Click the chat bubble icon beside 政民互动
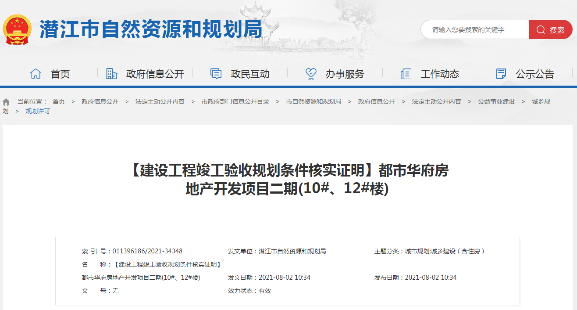577x310 pixels. [216, 74]
